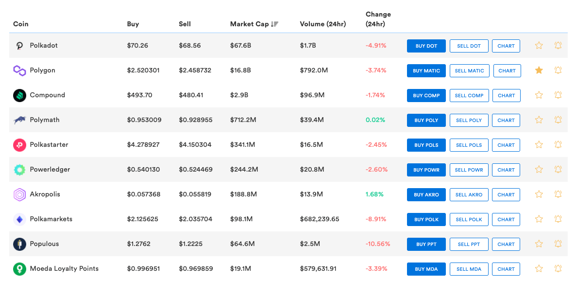Favorite Compound with the star
The image size is (576, 298).
tap(539, 95)
